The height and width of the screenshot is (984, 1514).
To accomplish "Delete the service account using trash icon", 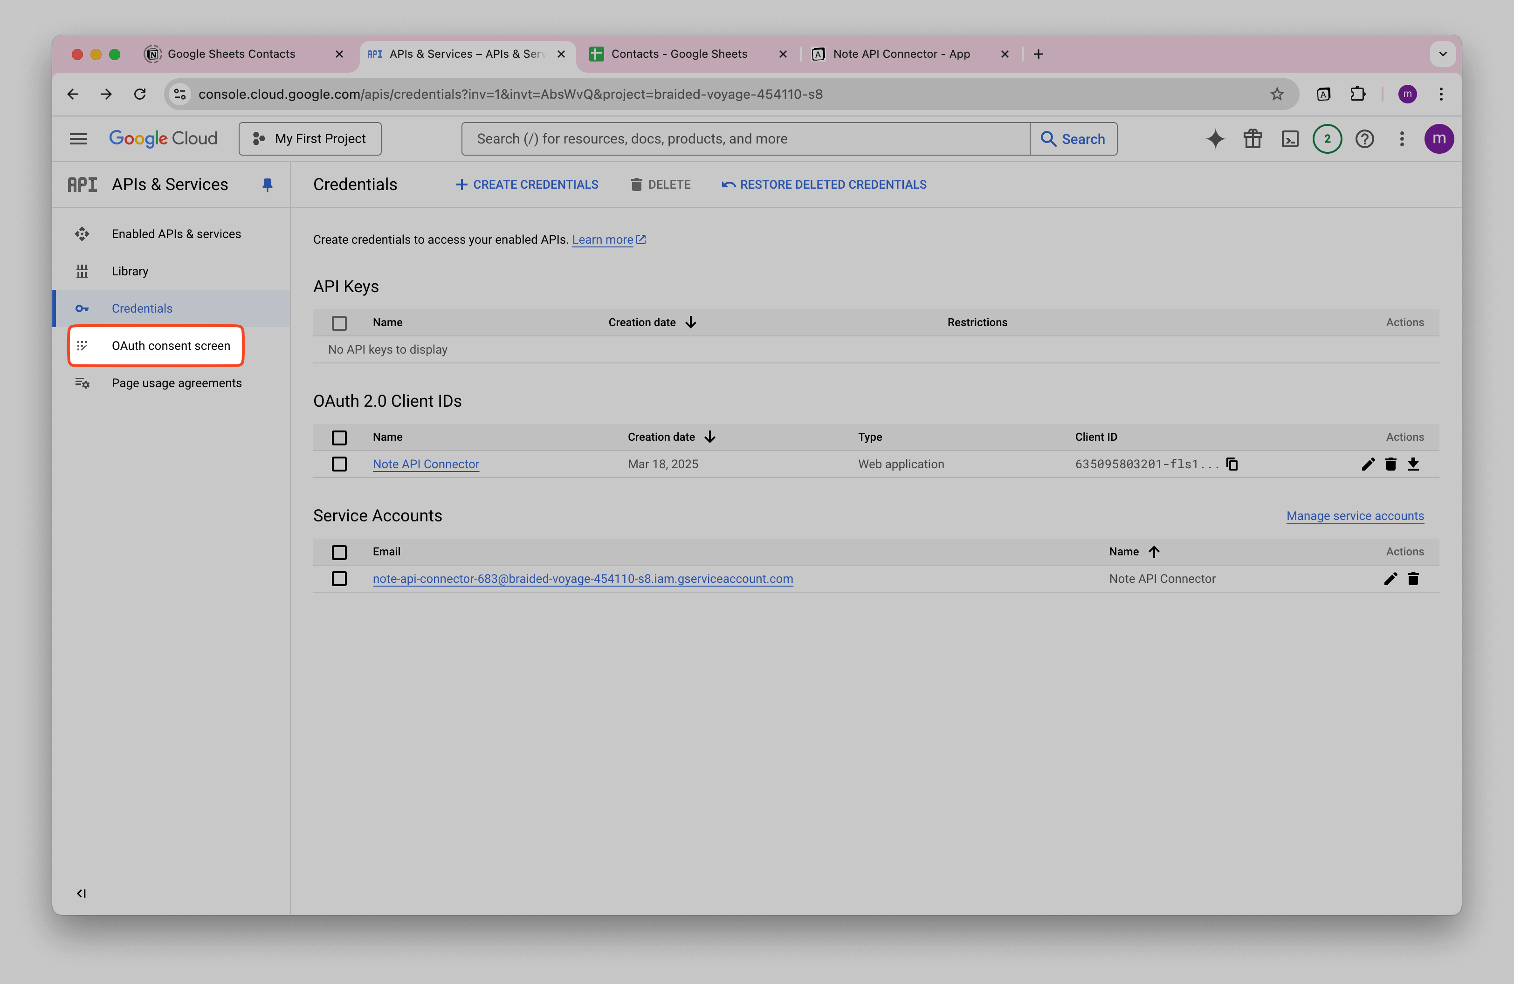I will pos(1413,579).
